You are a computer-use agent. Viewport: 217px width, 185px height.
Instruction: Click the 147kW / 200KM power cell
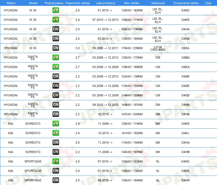coord(132,114)
